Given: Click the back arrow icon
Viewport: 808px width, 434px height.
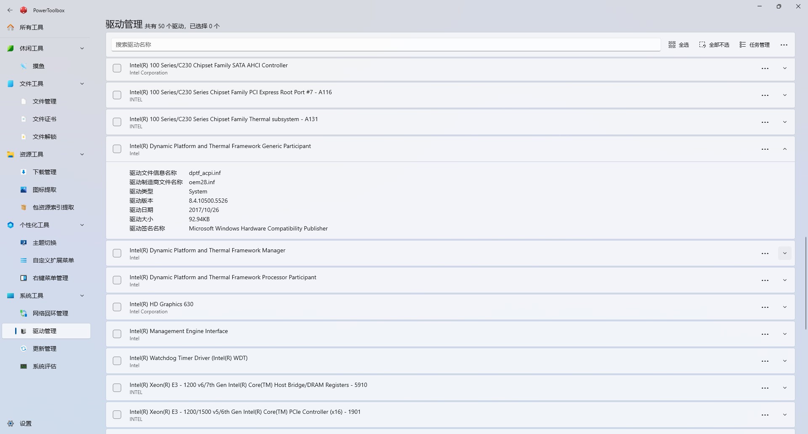Looking at the screenshot, I should 10,10.
